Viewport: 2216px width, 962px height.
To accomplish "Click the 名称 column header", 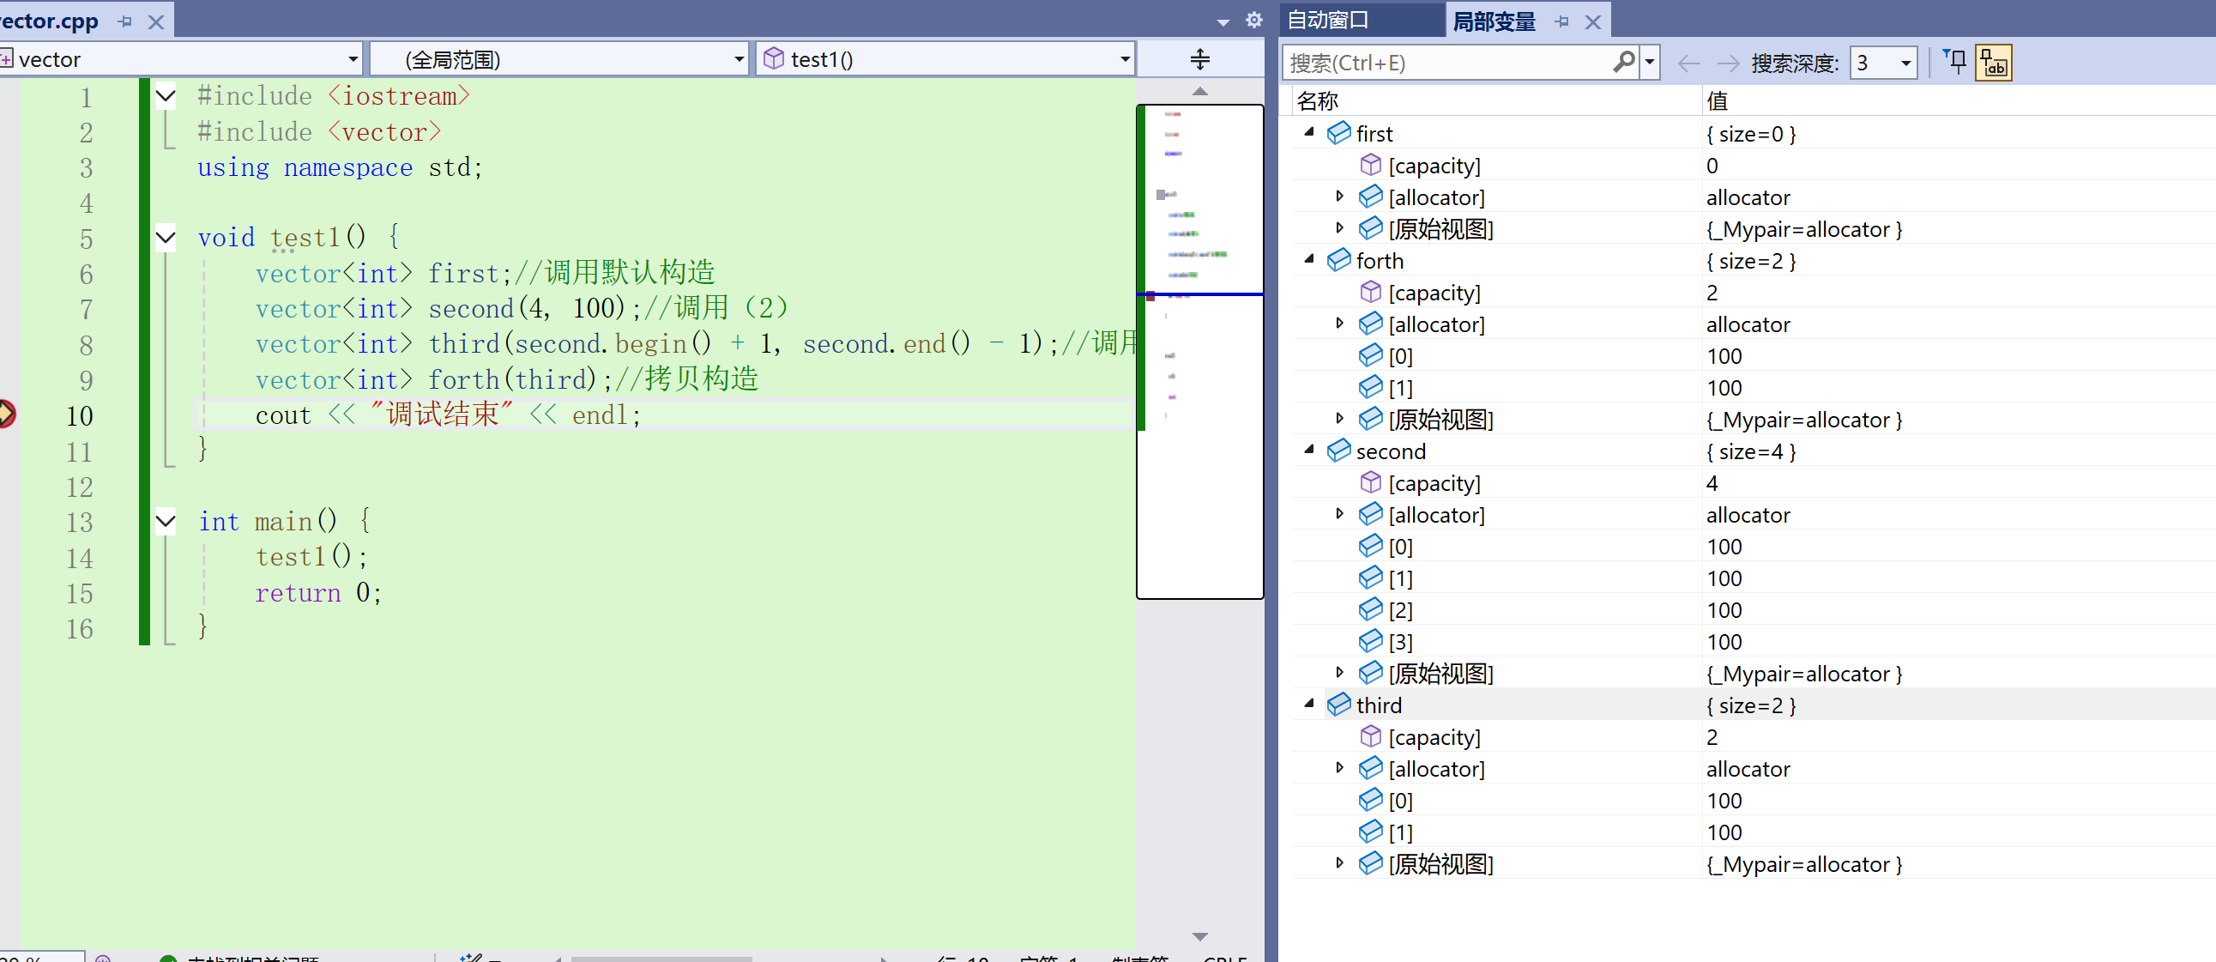I will (1318, 100).
